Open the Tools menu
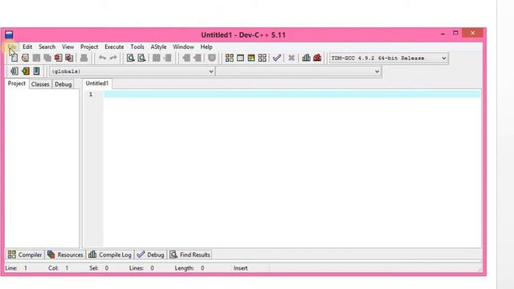This screenshot has height=289, width=514. tap(137, 47)
